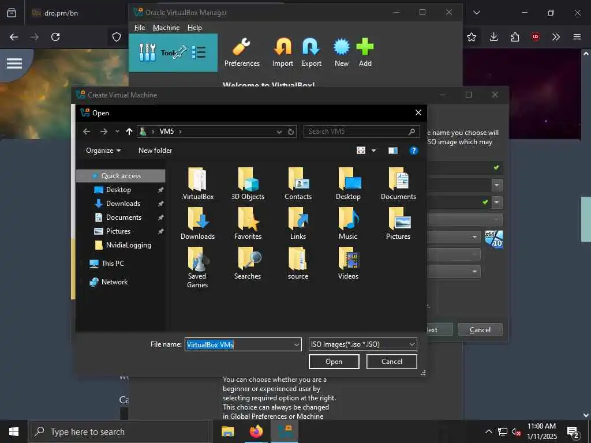591x443 pixels.
Task: Open the source folder
Action: [x=298, y=264]
